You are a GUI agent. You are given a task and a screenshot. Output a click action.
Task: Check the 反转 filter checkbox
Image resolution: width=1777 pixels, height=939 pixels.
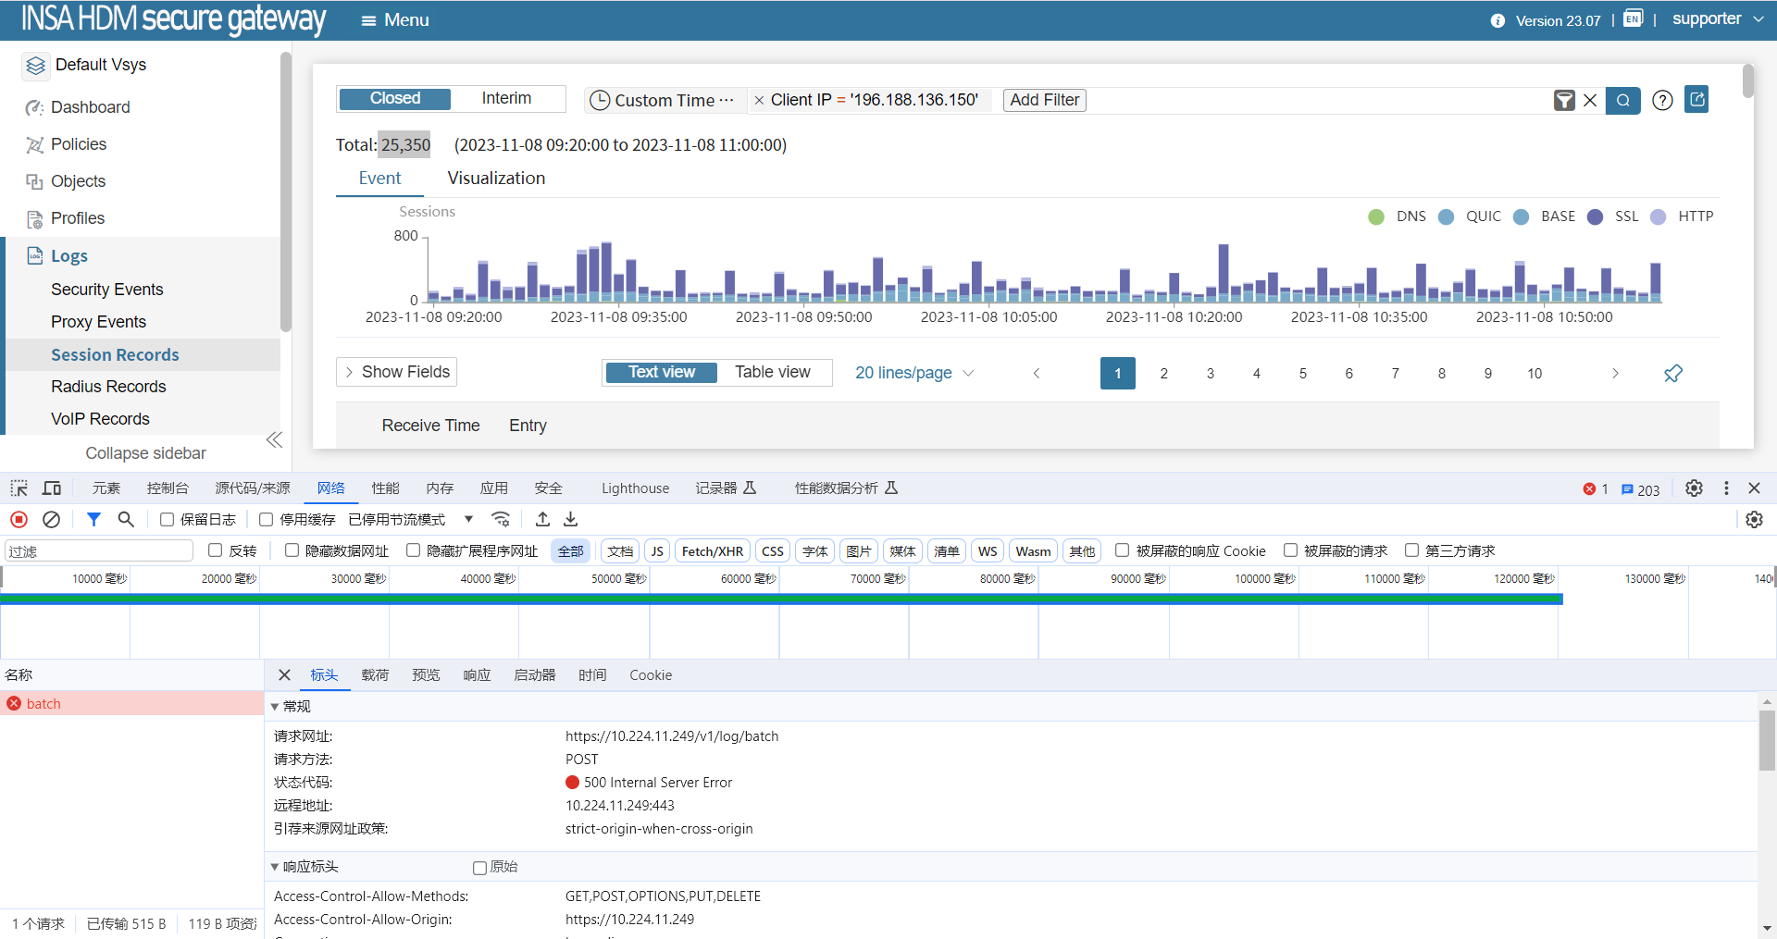pyautogui.click(x=216, y=550)
